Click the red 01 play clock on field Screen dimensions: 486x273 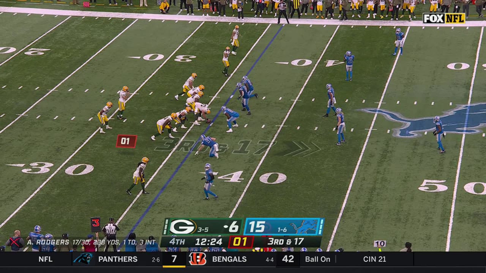click(126, 141)
